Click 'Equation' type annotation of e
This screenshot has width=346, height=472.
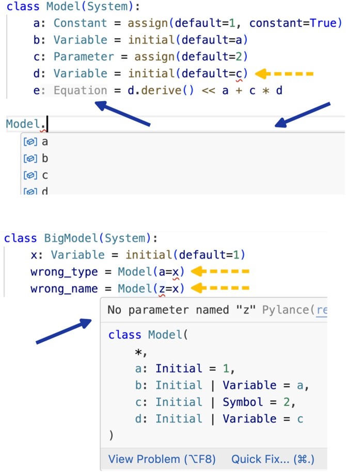tap(80, 90)
